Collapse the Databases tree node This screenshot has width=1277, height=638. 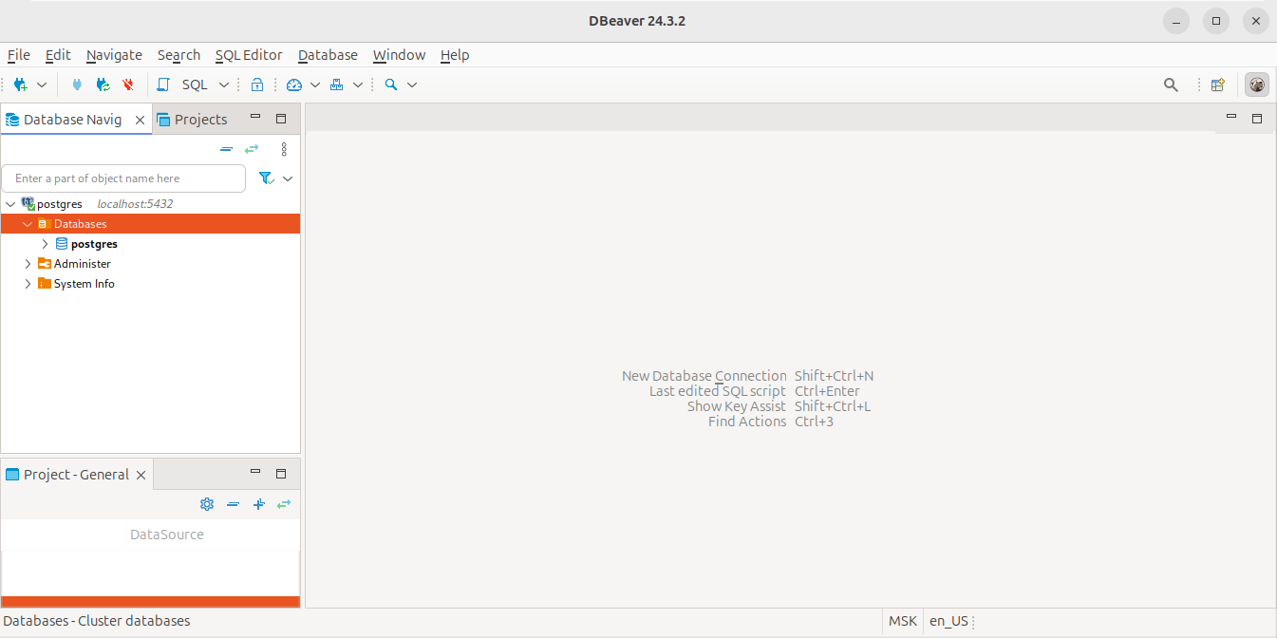[28, 224]
